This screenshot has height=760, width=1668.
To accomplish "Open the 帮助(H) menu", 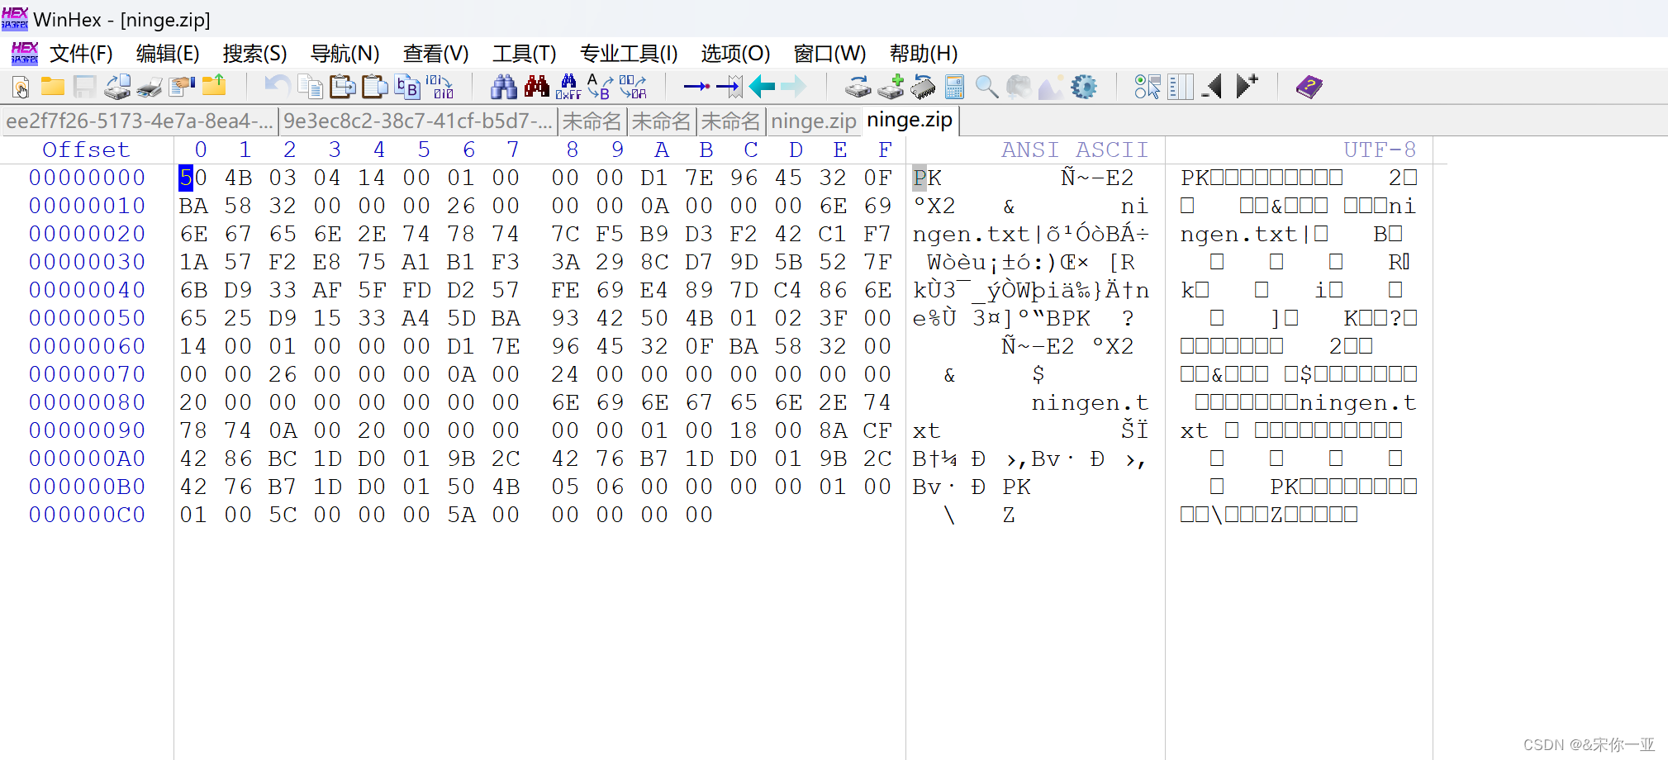I will [x=923, y=54].
